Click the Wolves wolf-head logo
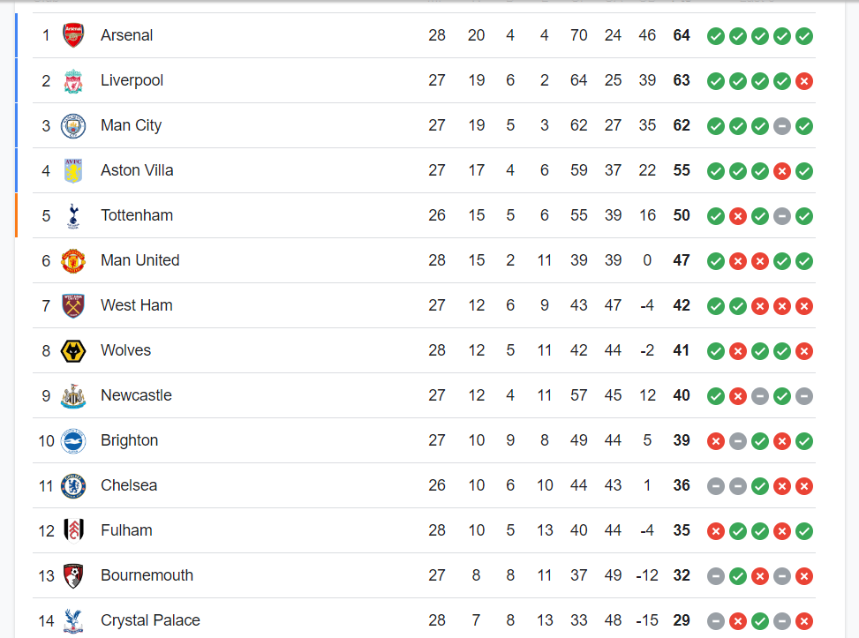The height and width of the screenshot is (638, 859). pos(73,350)
